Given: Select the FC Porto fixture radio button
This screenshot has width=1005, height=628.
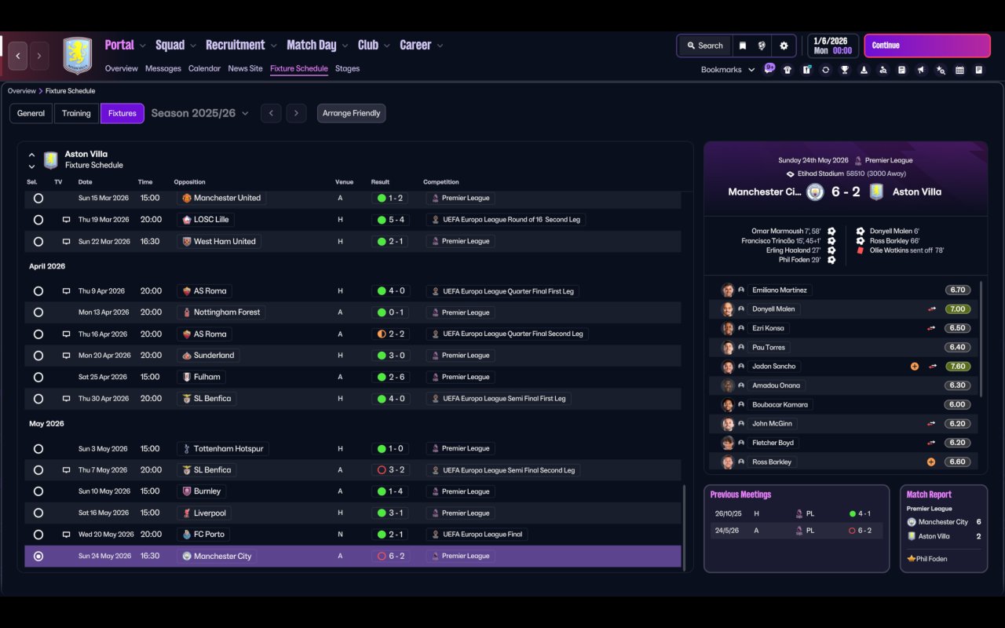Looking at the screenshot, I should pos(38,535).
